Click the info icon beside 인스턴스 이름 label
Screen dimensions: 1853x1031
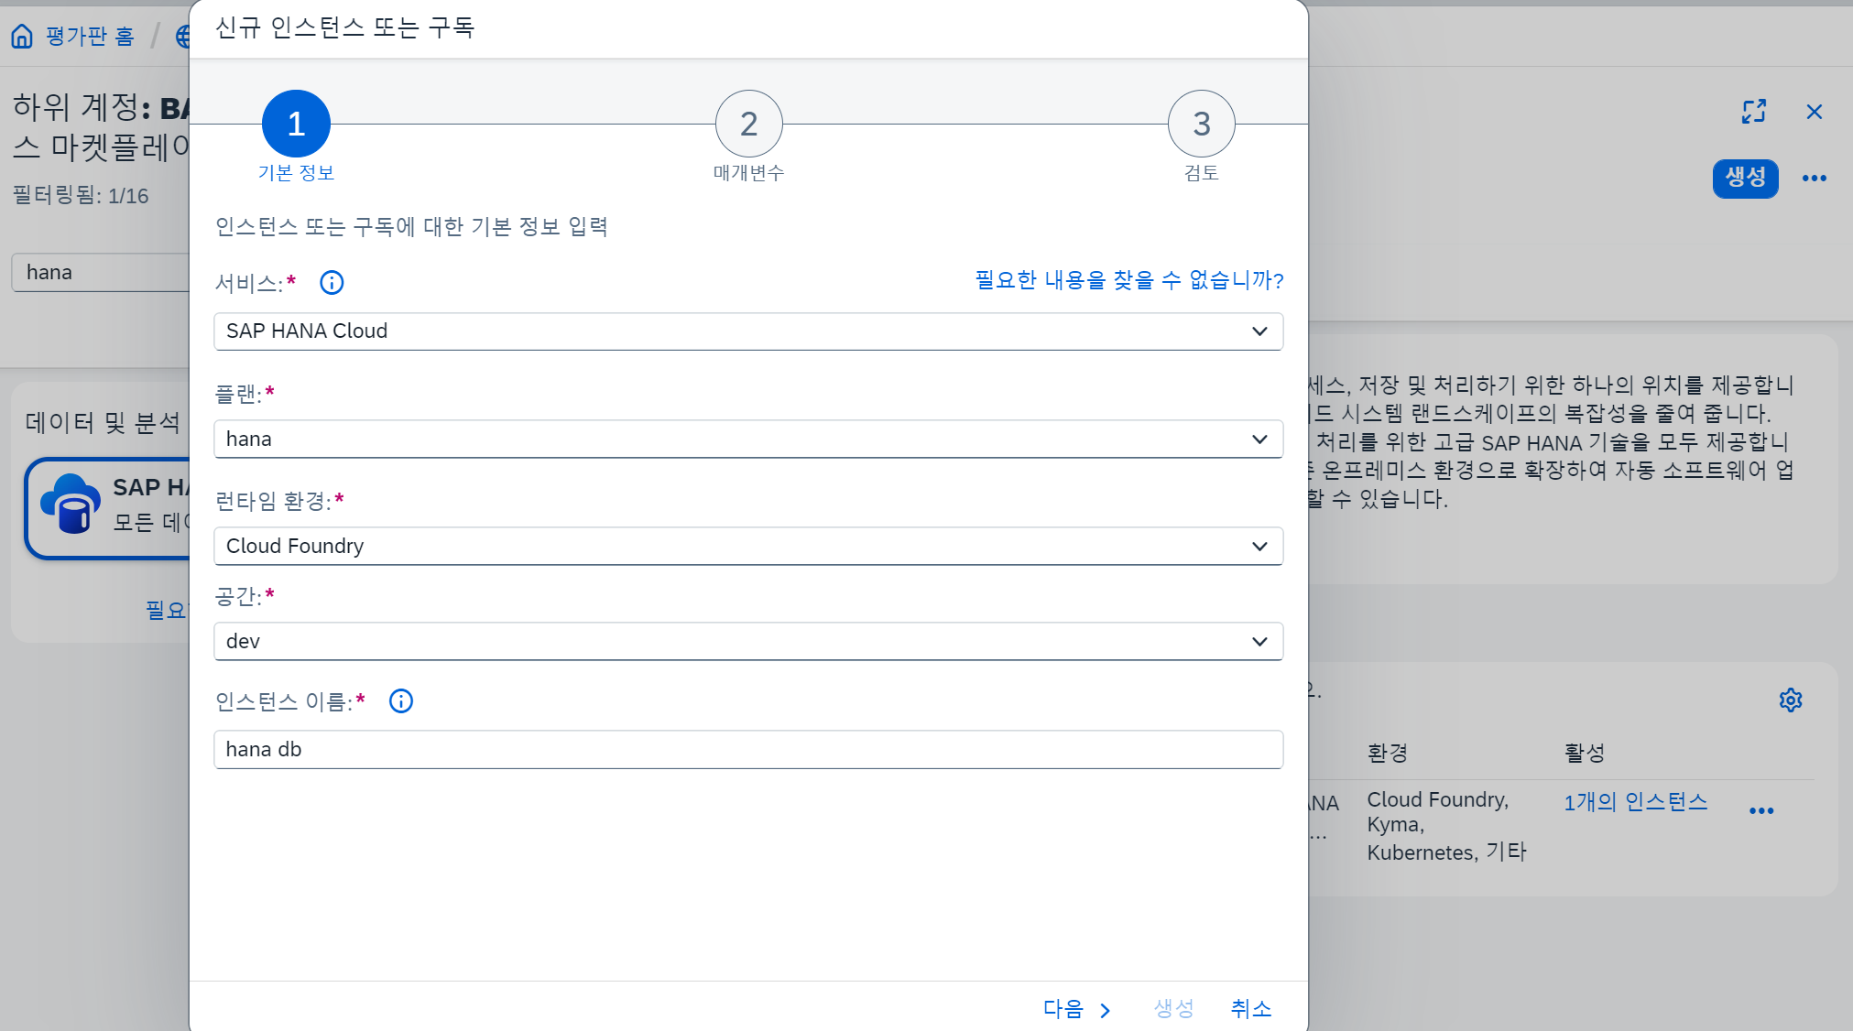pyautogui.click(x=401, y=701)
